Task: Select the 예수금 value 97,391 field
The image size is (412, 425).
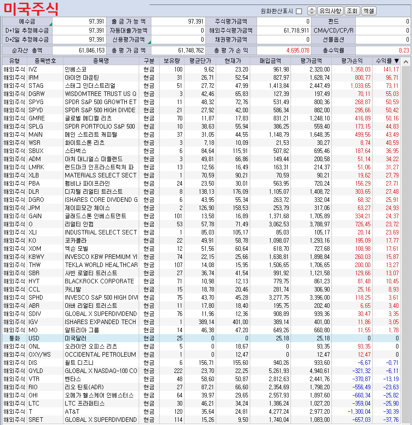Action: point(79,21)
